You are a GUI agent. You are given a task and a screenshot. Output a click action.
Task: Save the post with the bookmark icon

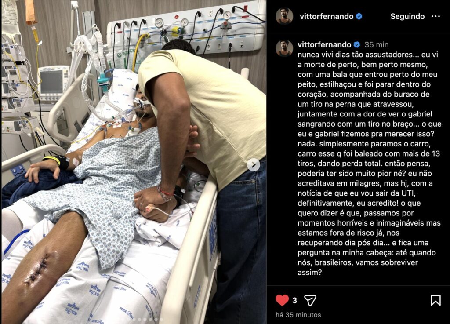435,300
